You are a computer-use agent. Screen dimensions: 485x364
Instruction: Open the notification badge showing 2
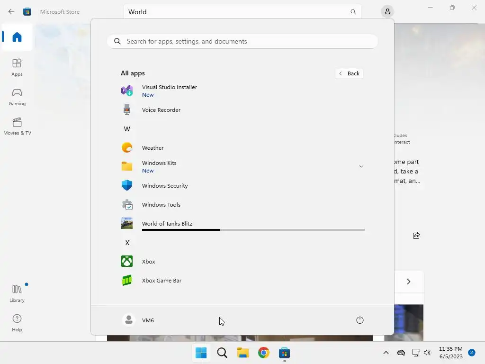tap(471, 353)
